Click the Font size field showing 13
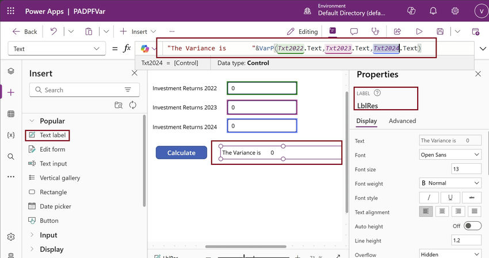Viewport: 489px width, 258px height. tap(466, 169)
